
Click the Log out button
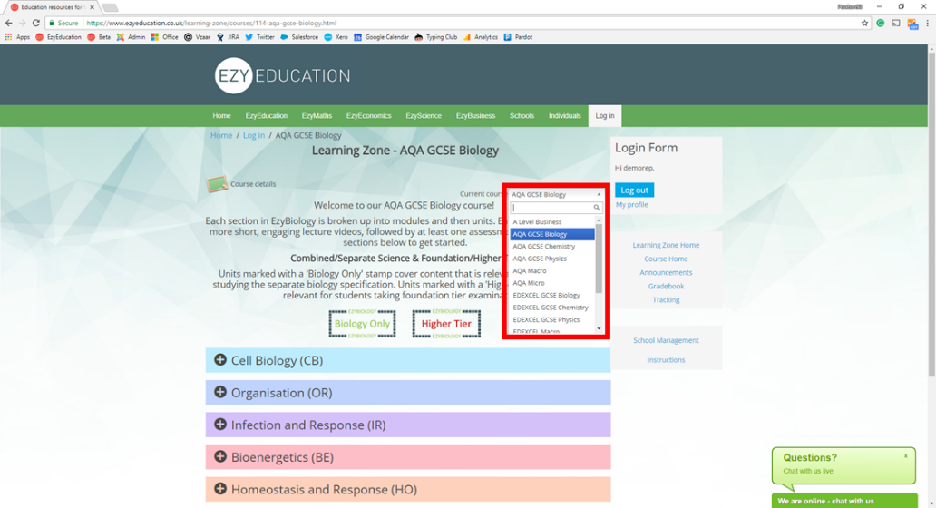634,190
